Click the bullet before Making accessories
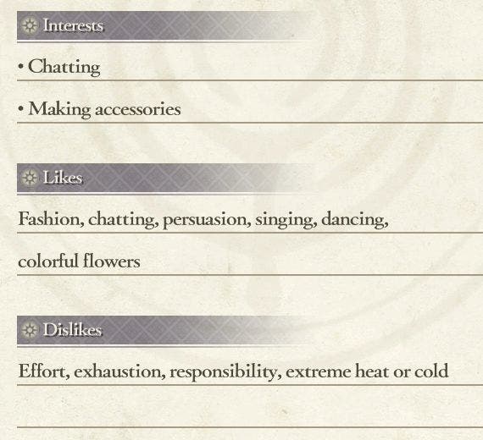The image size is (483, 440). 21,109
